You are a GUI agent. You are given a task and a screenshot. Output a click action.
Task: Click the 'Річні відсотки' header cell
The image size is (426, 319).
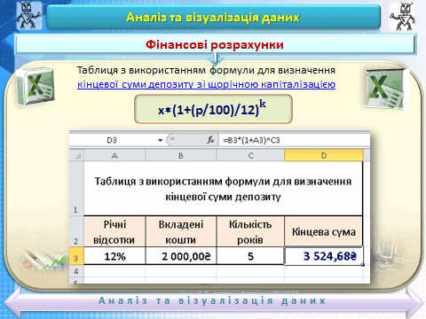(114, 231)
